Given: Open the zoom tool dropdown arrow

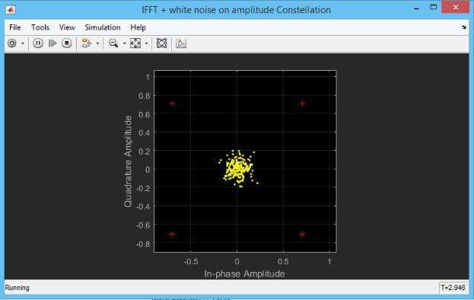Looking at the screenshot, I should pyautogui.click(x=124, y=43).
